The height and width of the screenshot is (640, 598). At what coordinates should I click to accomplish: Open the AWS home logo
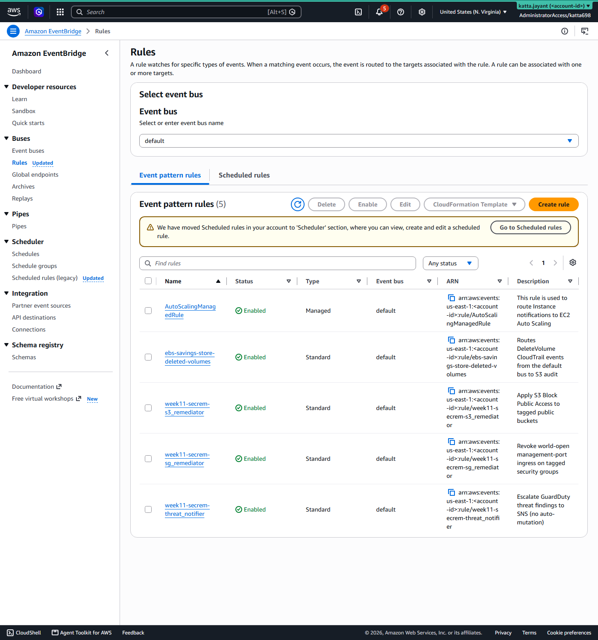pyautogui.click(x=14, y=12)
